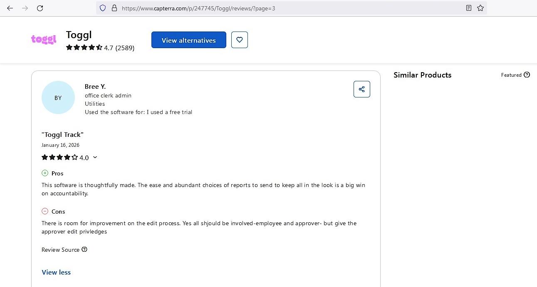Click the "Toggl Track" review title

[x=62, y=134]
